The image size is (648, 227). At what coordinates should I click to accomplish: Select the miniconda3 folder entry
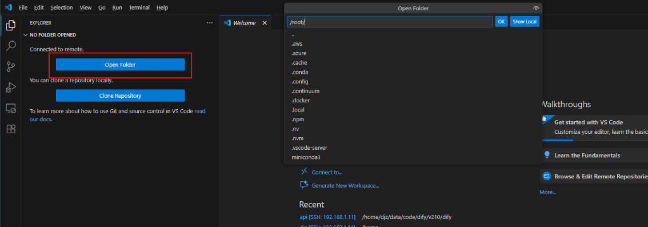(413, 157)
